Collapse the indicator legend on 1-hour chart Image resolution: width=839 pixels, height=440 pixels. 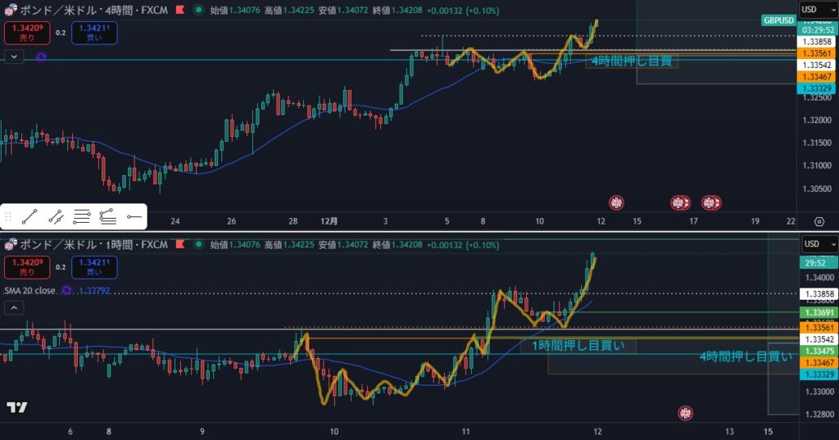click(x=14, y=308)
